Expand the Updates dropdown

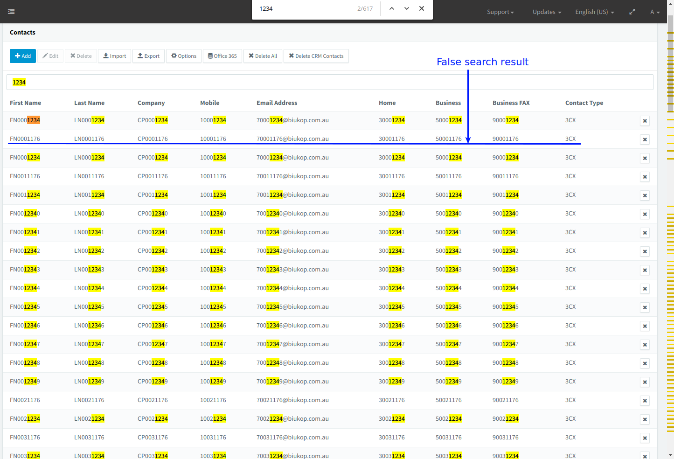pos(547,12)
